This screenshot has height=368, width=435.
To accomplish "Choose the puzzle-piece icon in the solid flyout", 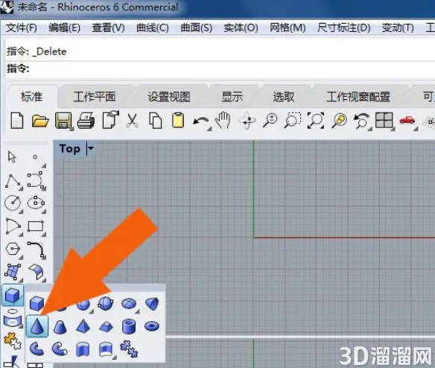I will point(128,349).
